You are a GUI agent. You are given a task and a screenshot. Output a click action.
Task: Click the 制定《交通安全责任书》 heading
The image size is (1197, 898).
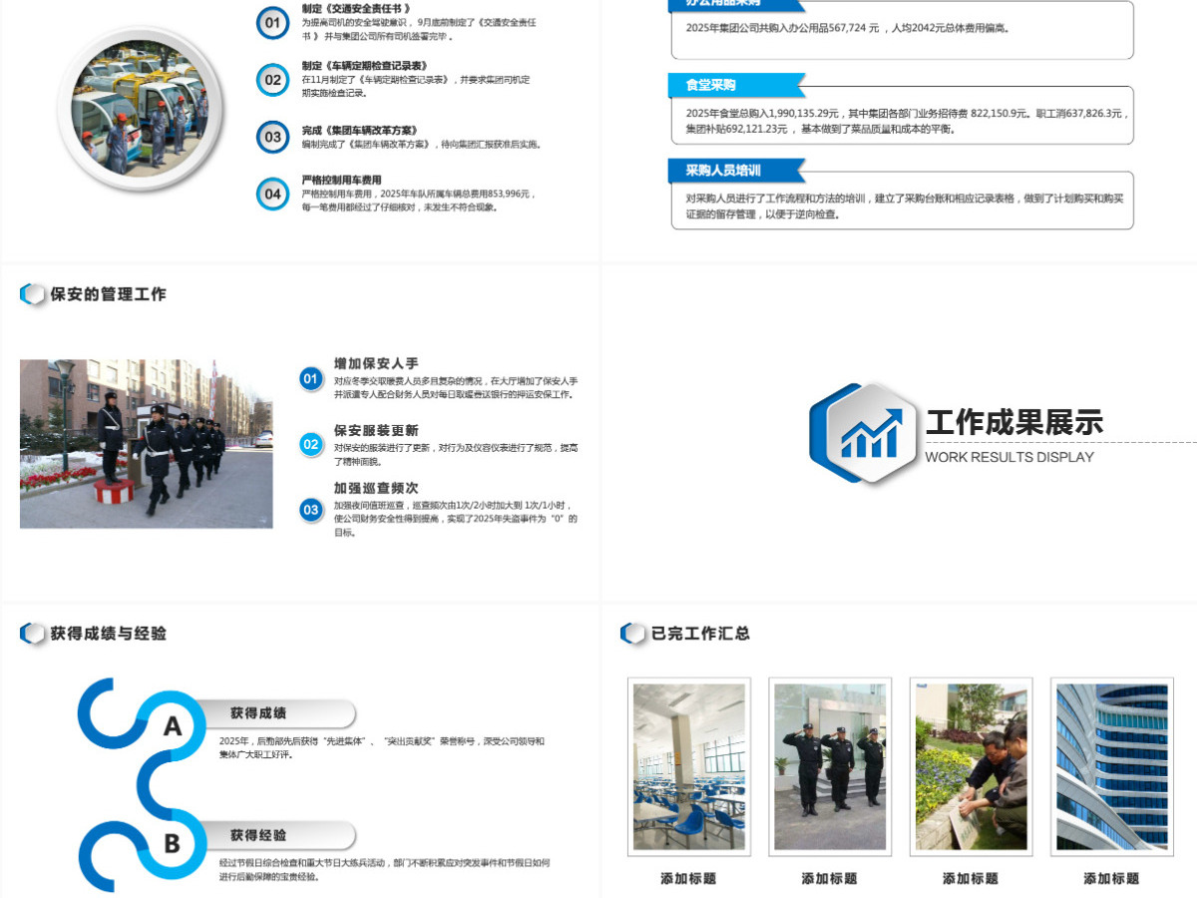tap(356, 8)
